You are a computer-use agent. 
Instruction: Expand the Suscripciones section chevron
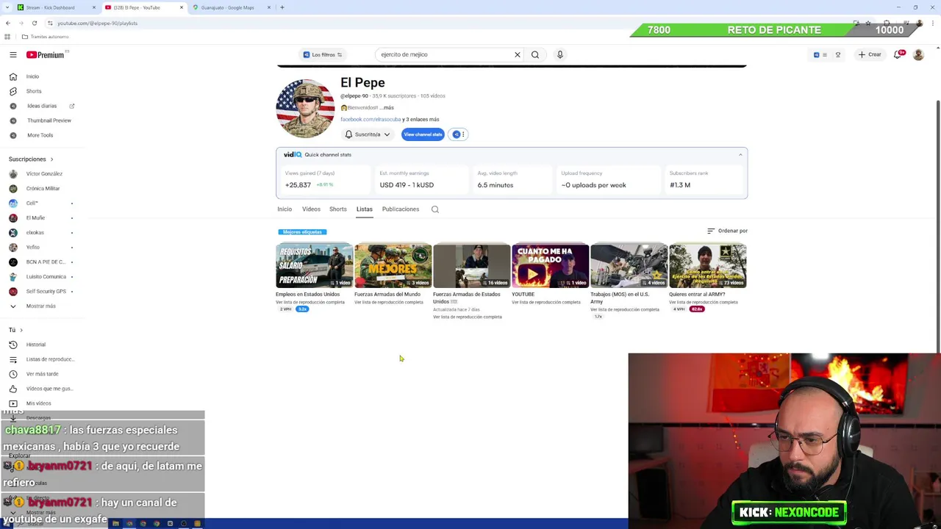tap(51, 159)
